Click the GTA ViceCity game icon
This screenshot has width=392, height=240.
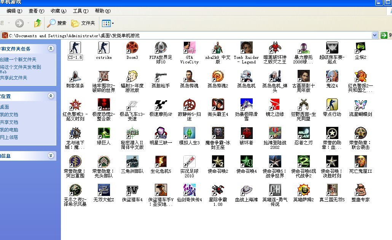pos(189,48)
